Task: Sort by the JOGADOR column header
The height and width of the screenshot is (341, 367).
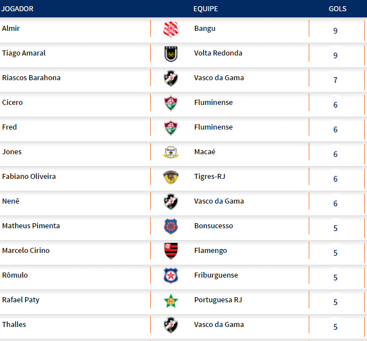Action: click(17, 9)
